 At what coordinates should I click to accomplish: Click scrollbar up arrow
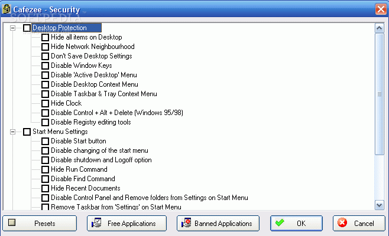click(x=379, y=28)
